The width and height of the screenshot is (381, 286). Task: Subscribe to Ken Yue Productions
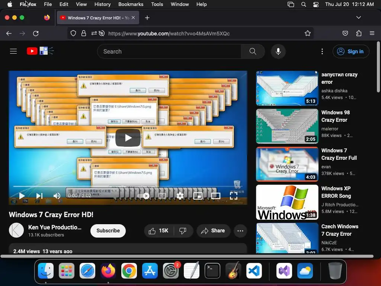[x=108, y=231]
